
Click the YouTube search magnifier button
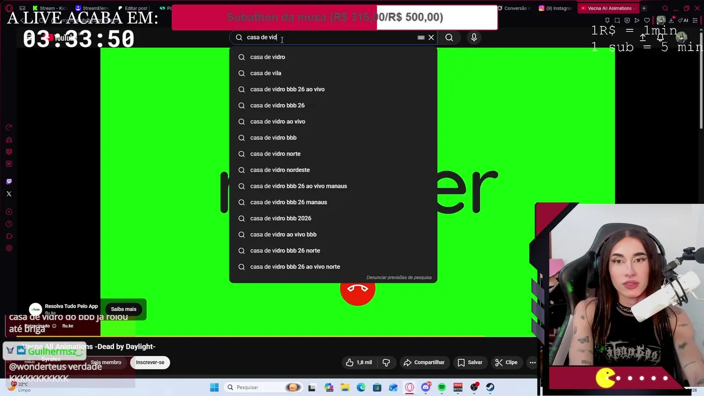click(449, 37)
